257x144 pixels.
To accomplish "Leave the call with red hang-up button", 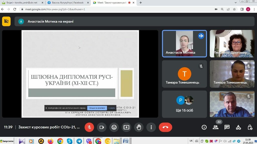I will (165, 127).
